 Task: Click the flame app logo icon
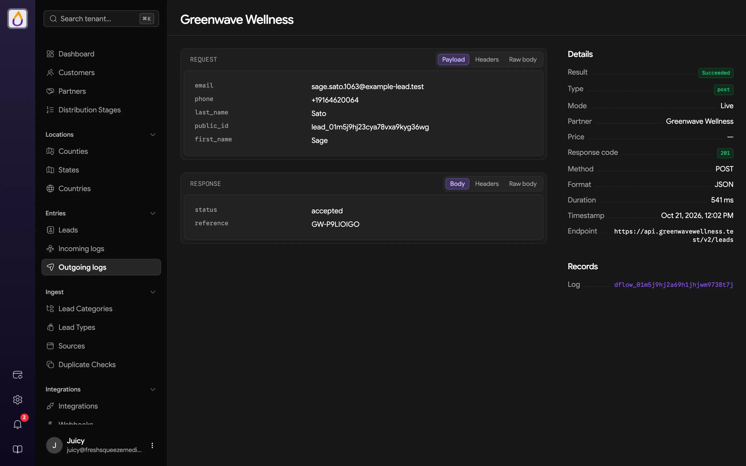click(18, 18)
